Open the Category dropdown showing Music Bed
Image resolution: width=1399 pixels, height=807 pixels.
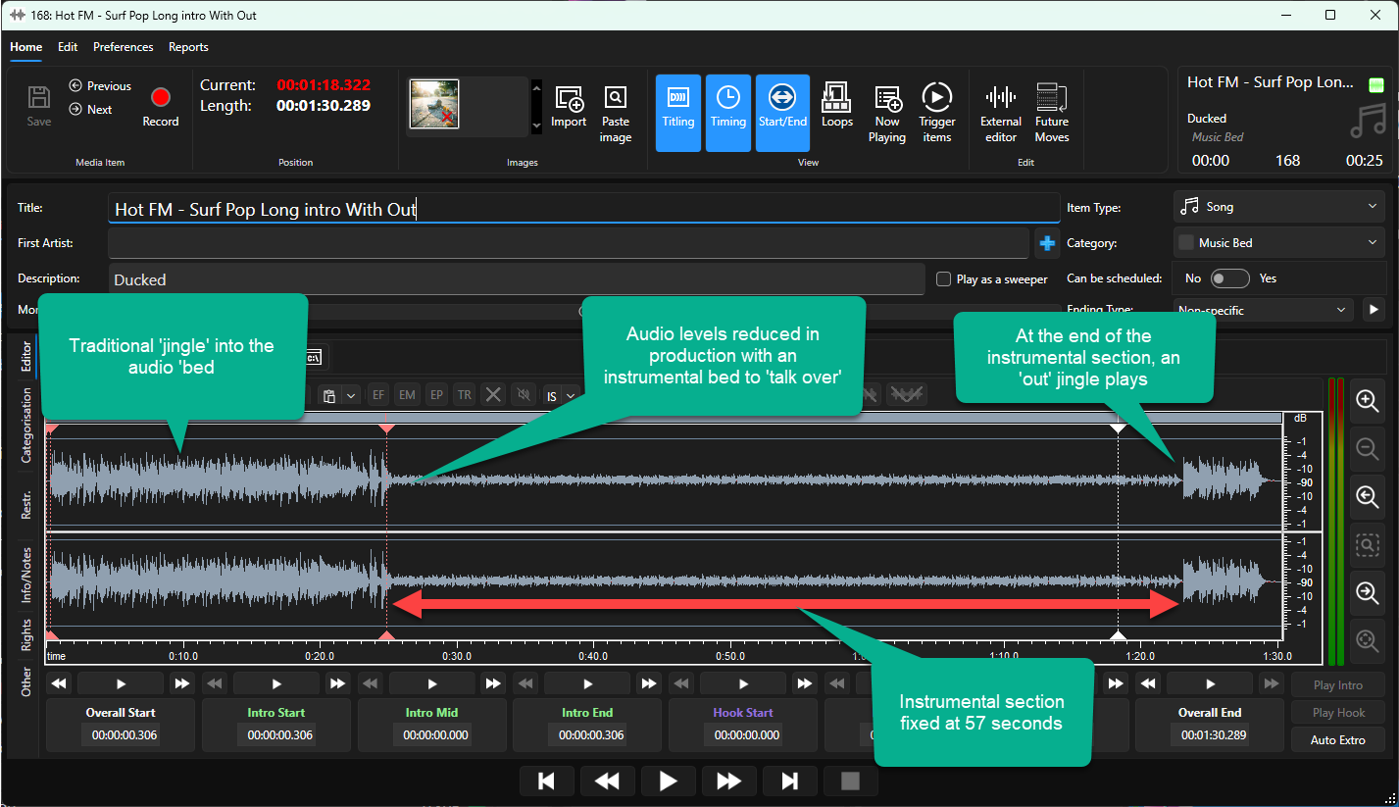[x=1278, y=243]
